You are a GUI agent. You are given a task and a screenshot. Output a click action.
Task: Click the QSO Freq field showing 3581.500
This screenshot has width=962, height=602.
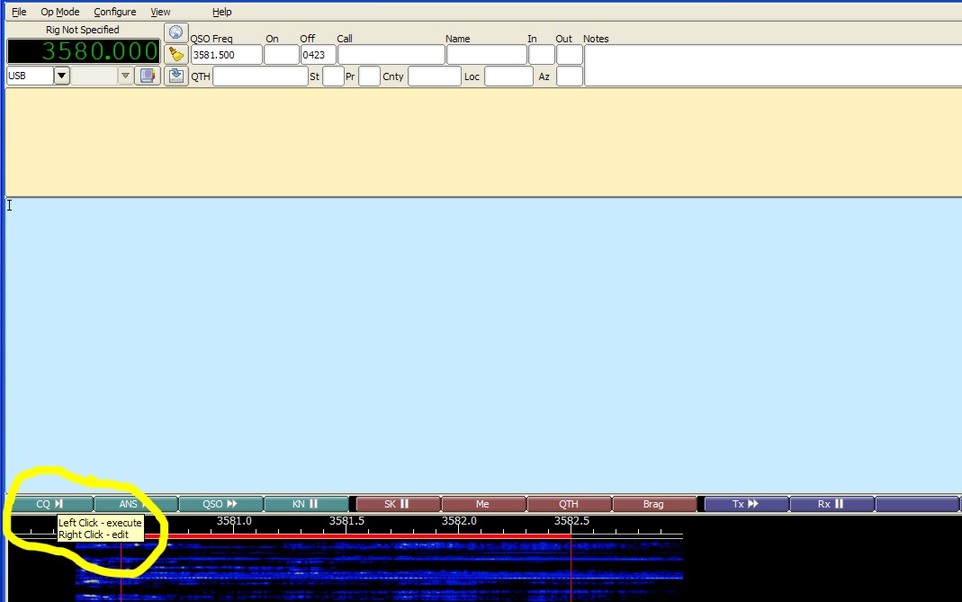(x=227, y=55)
